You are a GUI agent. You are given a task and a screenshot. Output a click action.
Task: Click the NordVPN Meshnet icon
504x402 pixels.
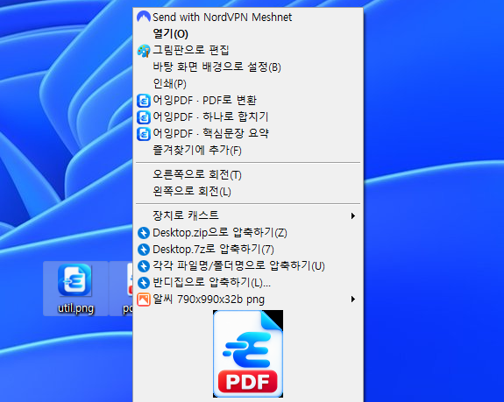[144, 17]
